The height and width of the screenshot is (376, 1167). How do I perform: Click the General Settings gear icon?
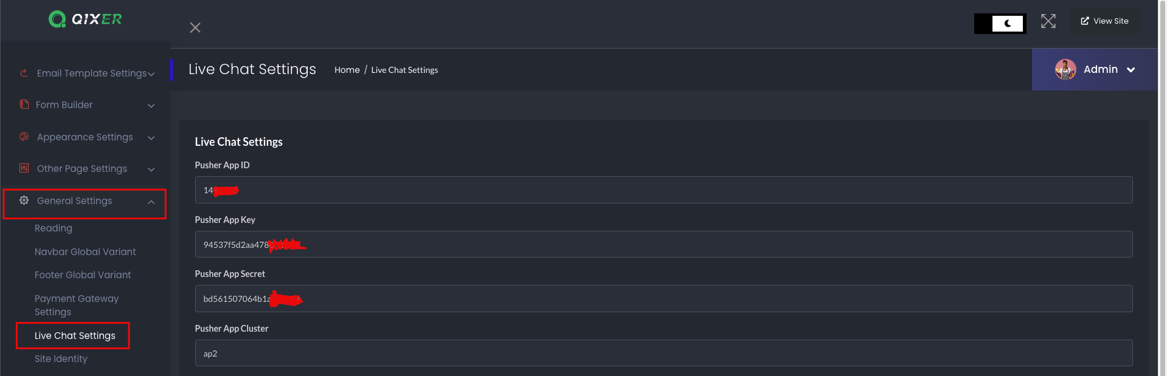click(x=24, y=200)
